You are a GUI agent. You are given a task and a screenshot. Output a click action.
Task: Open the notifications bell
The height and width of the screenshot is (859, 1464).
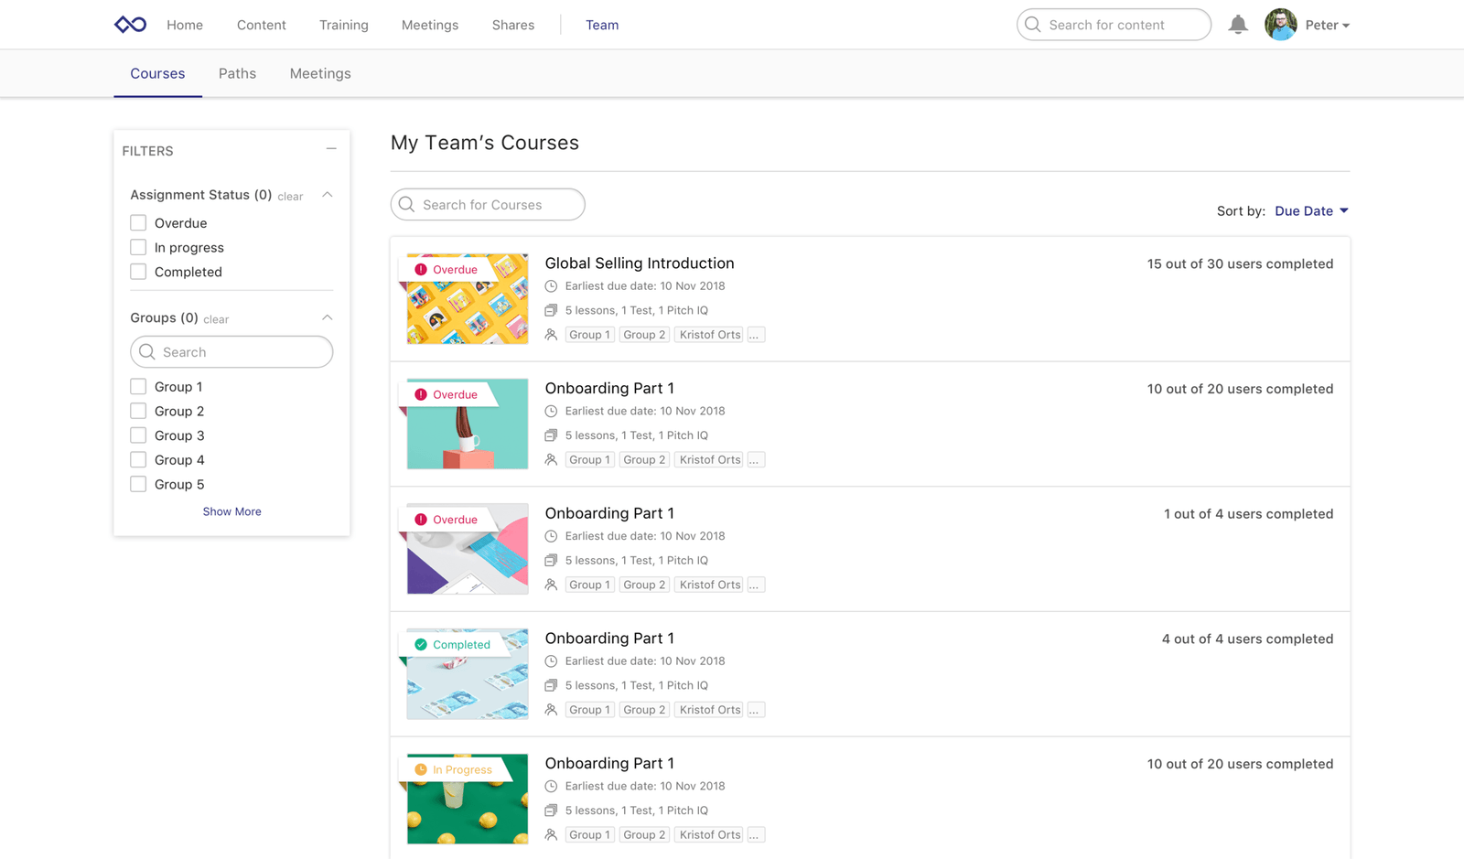[1237, 25]
